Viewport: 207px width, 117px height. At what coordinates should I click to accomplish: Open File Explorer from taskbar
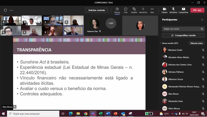pyautogui.click(x=78, y=114)
